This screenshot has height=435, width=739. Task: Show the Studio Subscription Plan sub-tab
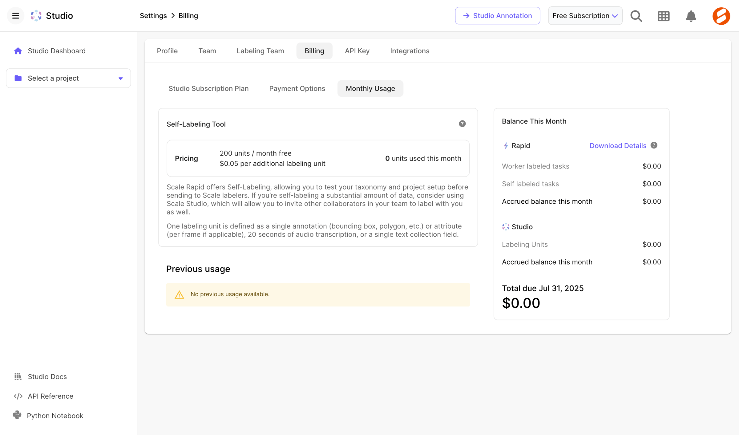click(208, 88)
